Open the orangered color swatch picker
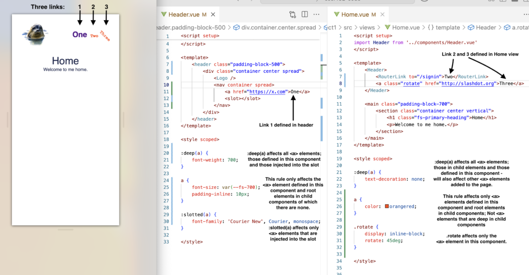The image size is (529, 275). pyautogui.click(x=386, y=206)
